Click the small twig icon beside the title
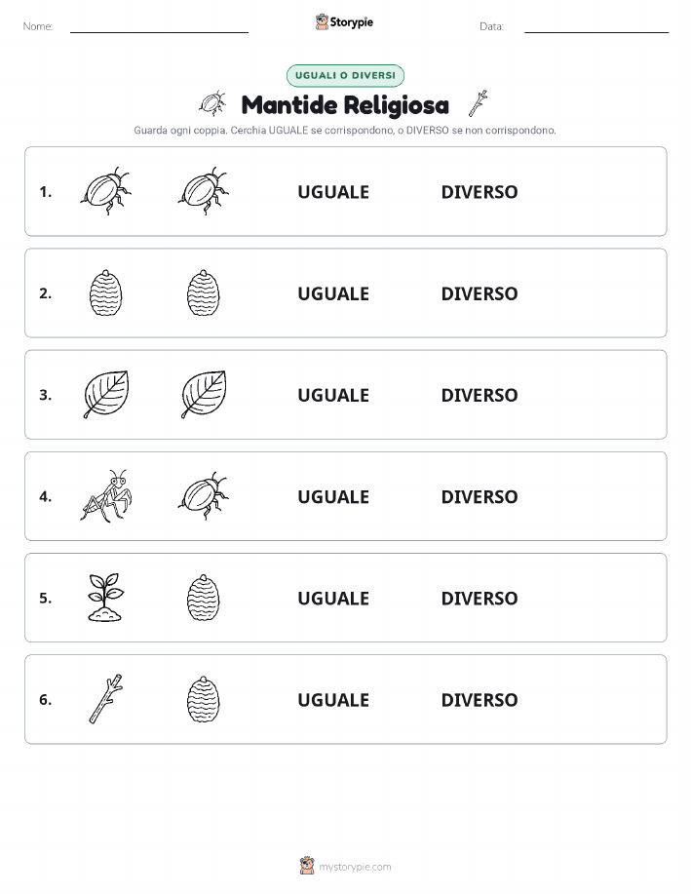The width and height of the screenshot is (691, 894). (x=478, y=103)
